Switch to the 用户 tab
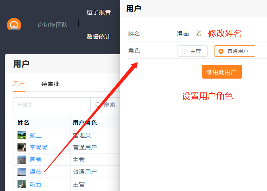 [19, 84]
